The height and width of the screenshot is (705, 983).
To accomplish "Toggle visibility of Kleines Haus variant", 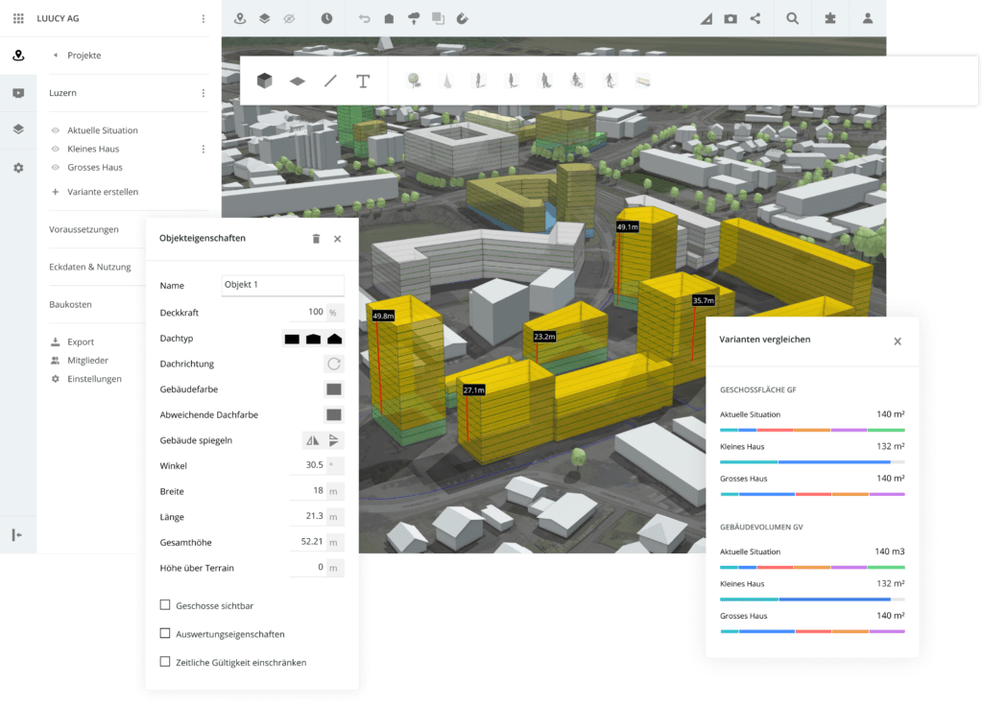I will pos(56,150).
